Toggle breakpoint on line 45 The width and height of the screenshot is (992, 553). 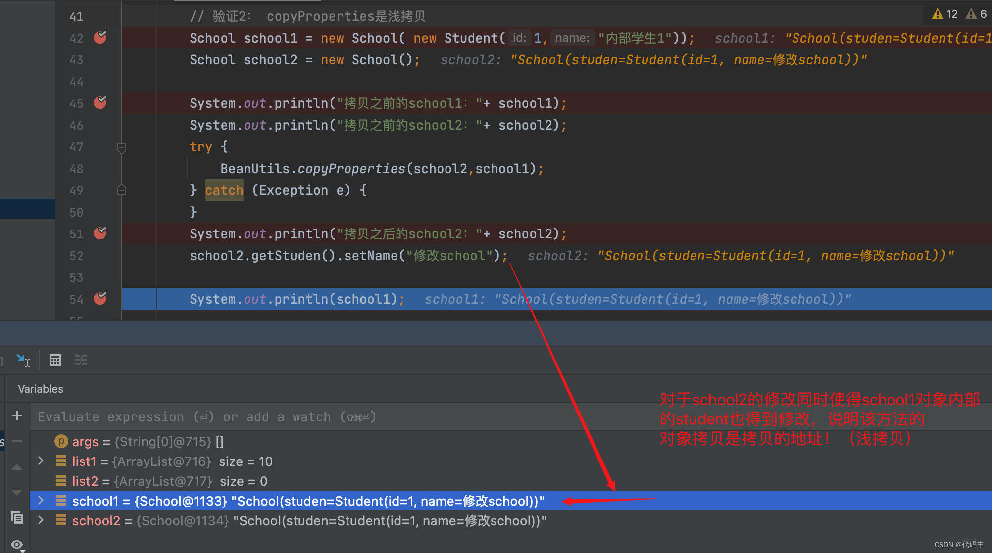(100, 103)
